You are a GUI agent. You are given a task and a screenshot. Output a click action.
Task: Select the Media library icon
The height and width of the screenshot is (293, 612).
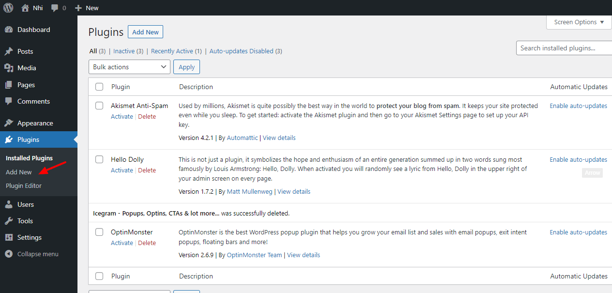pos(10,68)
